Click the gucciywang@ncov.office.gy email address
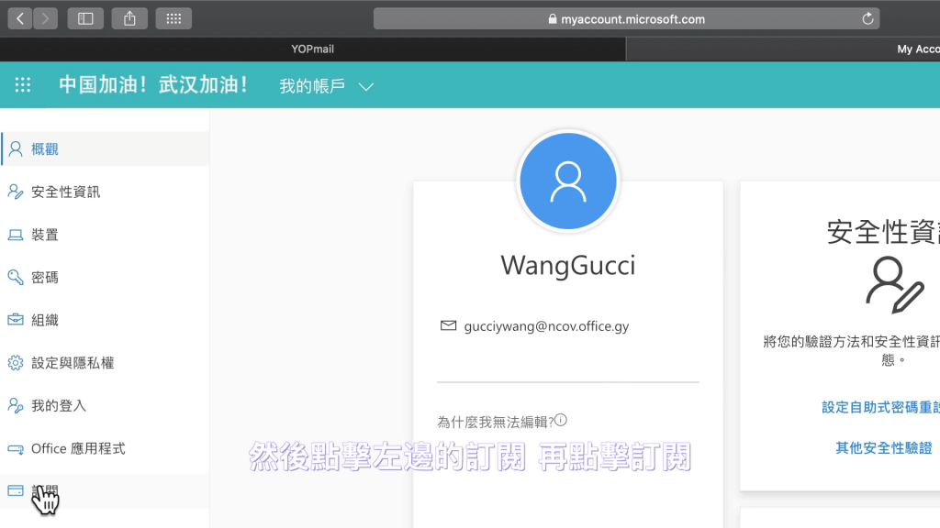 546,326
